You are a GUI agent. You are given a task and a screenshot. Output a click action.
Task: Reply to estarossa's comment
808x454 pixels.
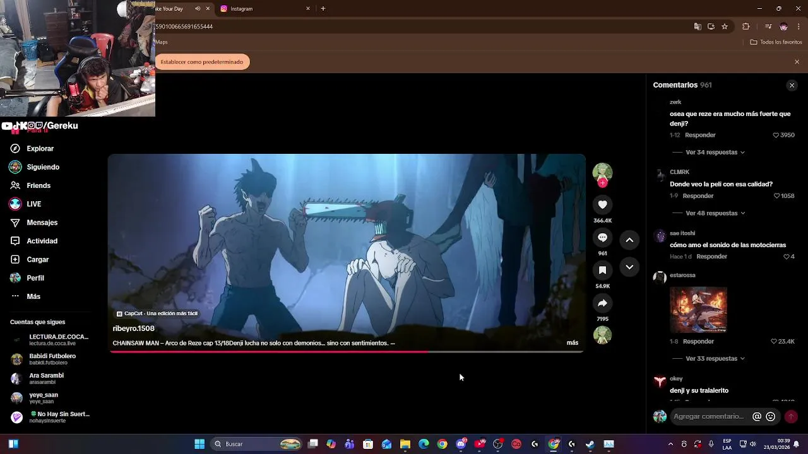[698, 341]
